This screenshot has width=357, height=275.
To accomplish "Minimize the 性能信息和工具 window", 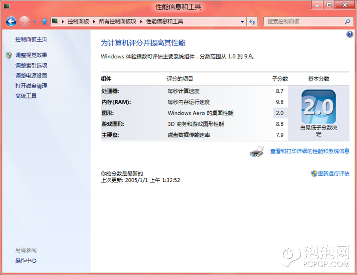I will click(317, 5).
